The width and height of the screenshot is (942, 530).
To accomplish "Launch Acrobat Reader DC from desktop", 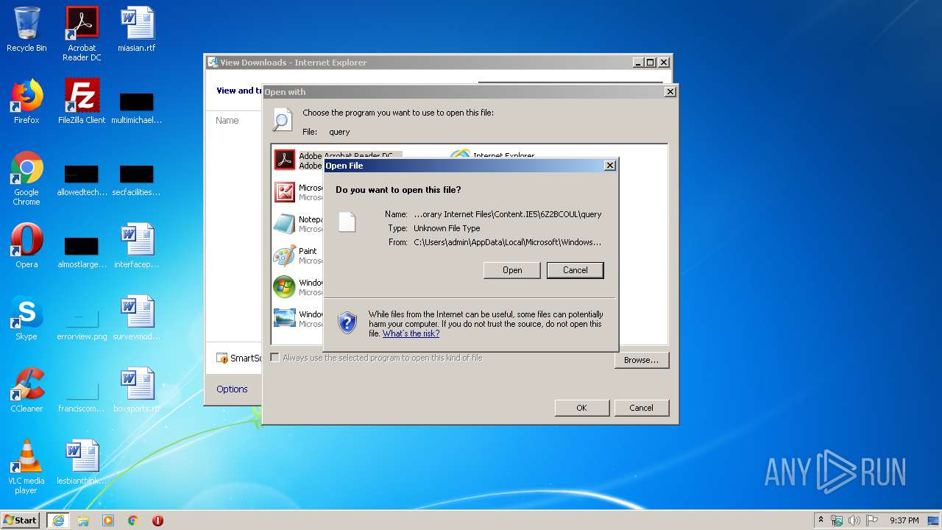I will point(82,34).
